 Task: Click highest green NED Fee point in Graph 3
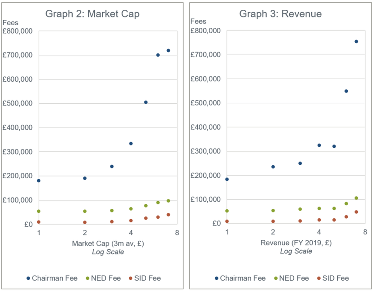(356, 198)
